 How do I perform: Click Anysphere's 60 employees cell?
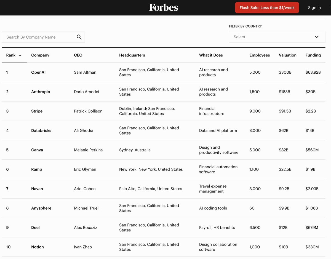pos(252,208)
